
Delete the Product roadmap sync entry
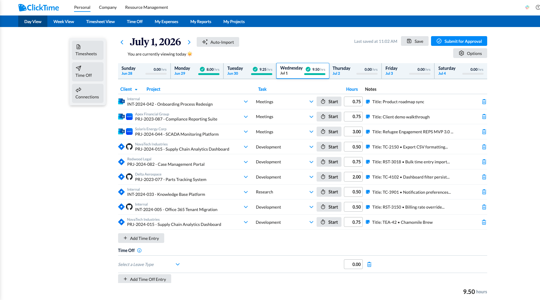pyautogui.click(x=484, y=102)
